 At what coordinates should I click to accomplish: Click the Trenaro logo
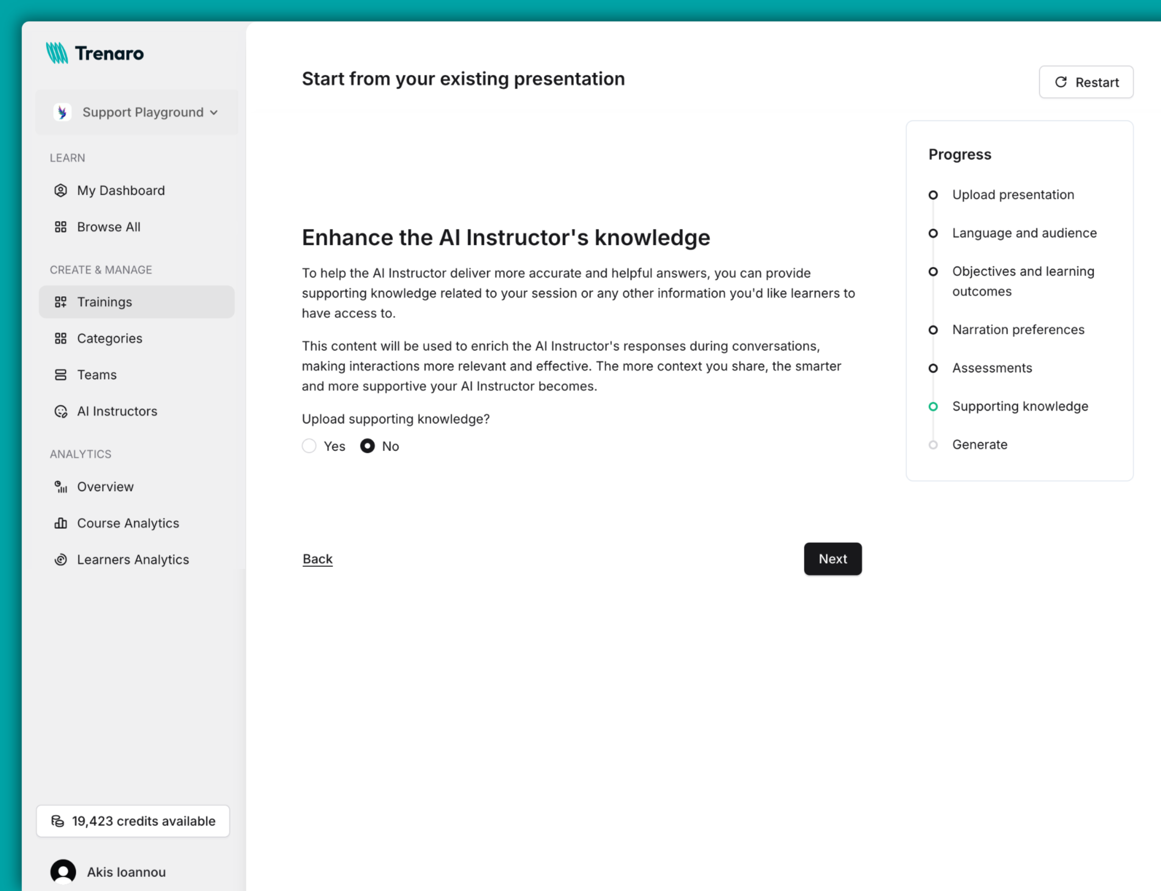pos(94,53)
